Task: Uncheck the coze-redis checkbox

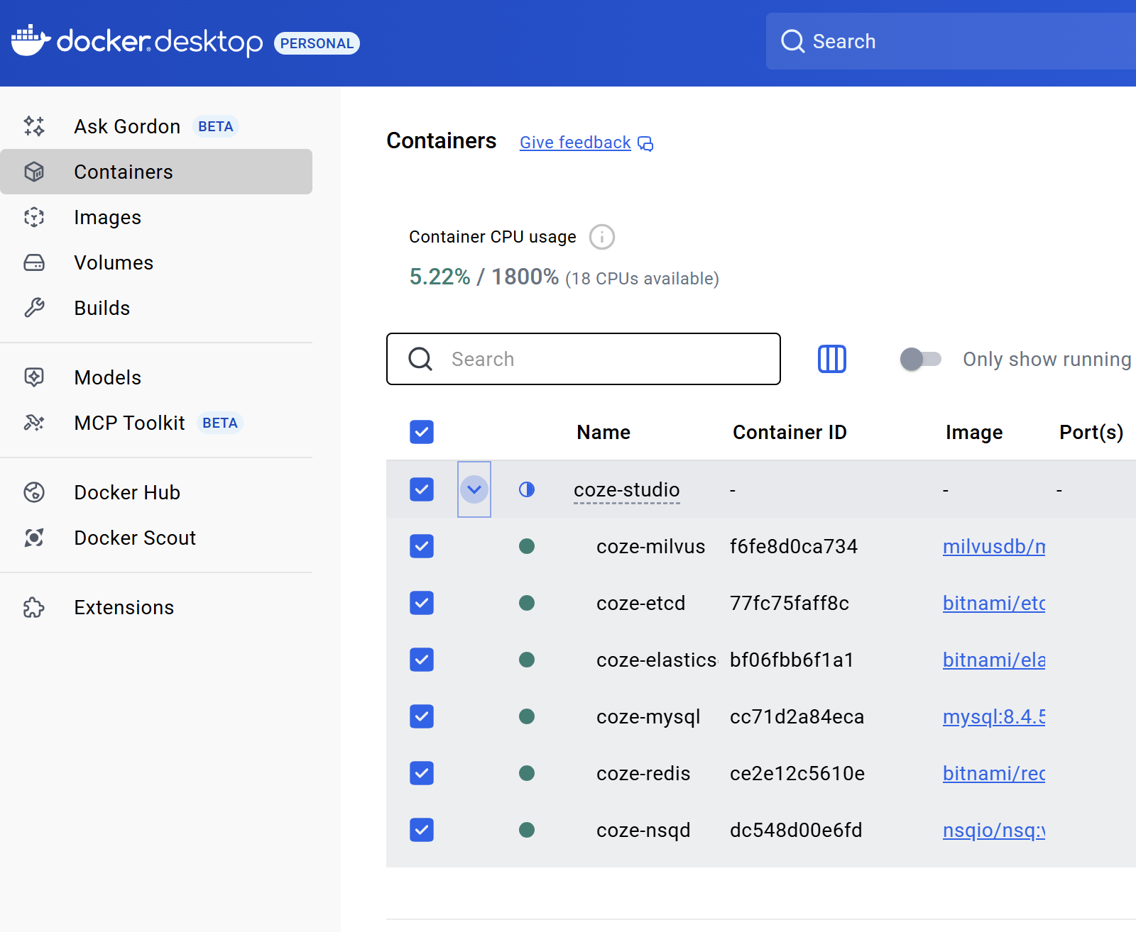Action: coord(422,773)
